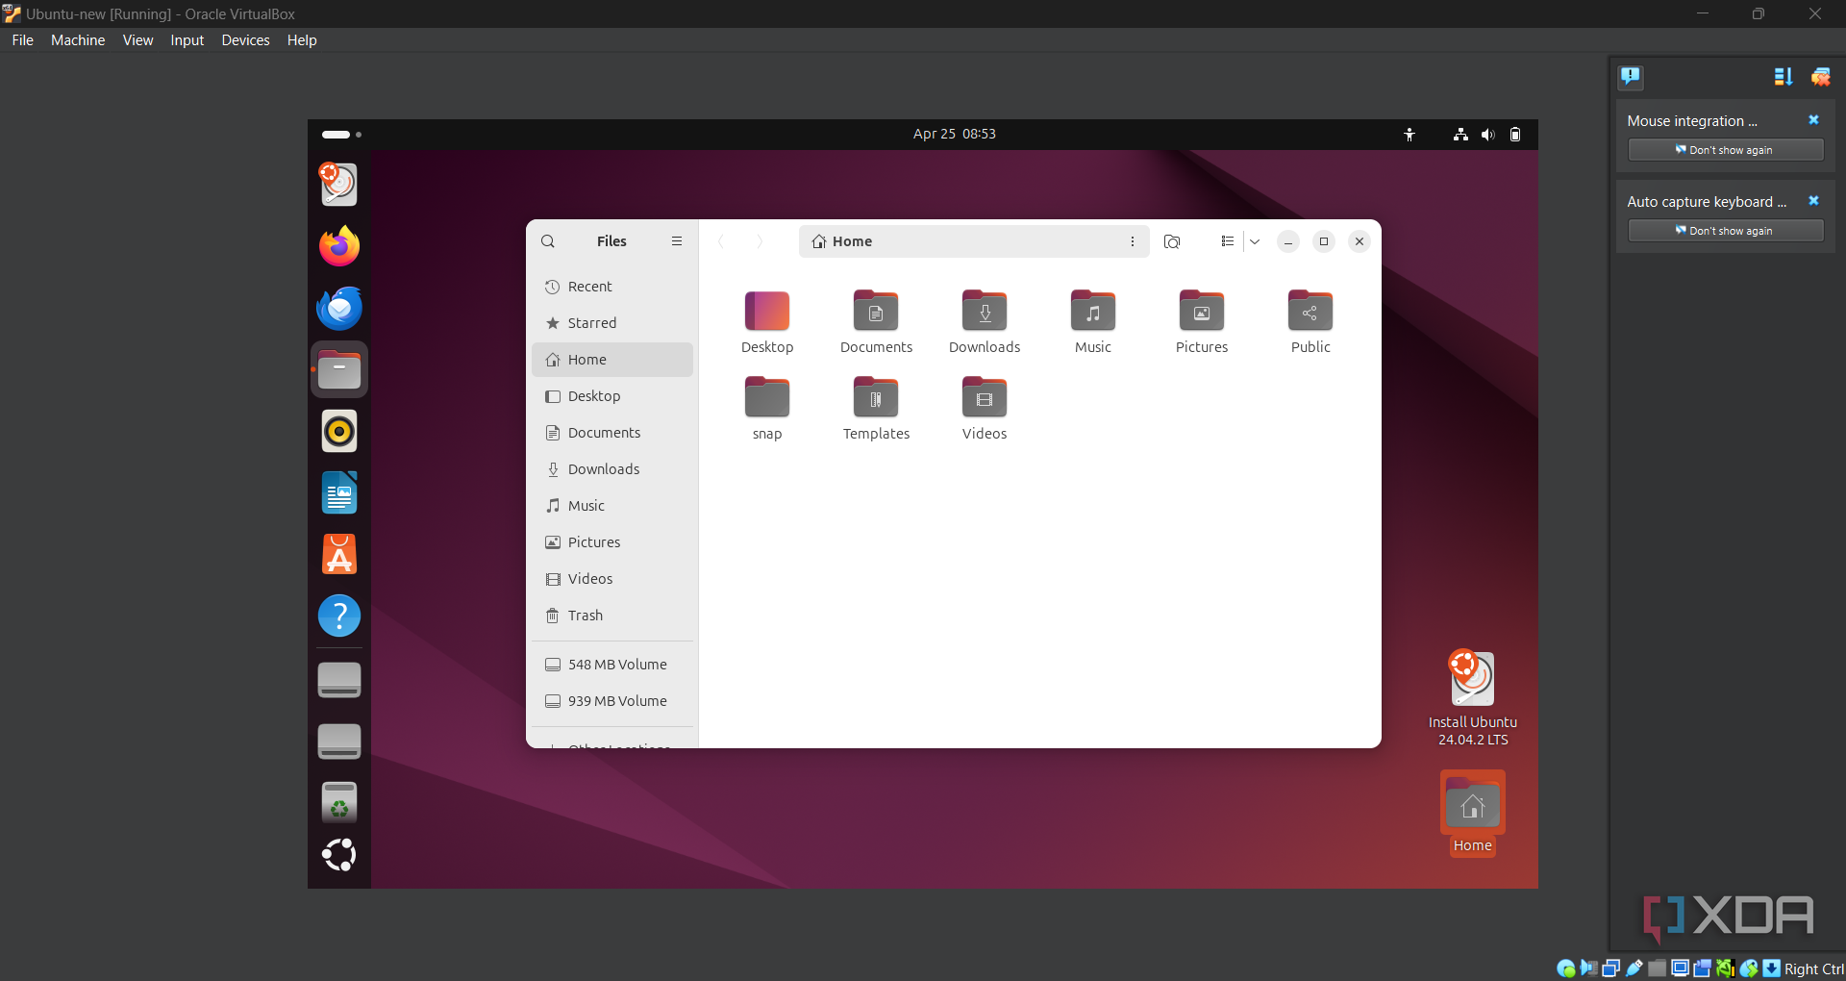
Task: Open Videos in Files sidebar
Action: [x=612, y=579]
